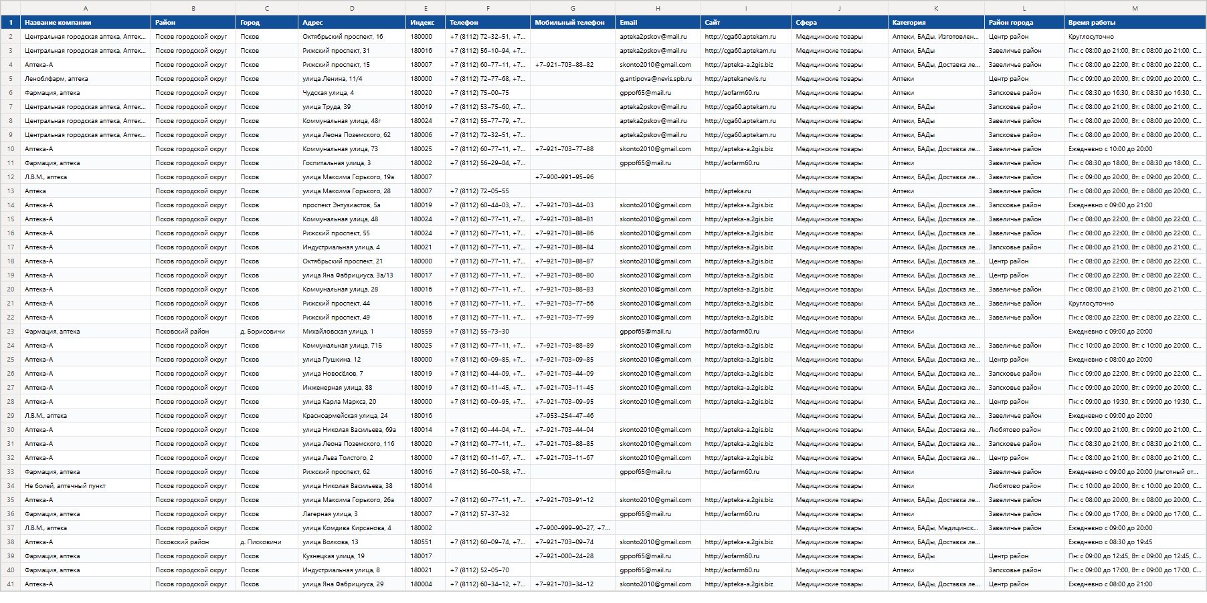The height and width of the screenshot is (603, 1207).
Task: Select the 'Не болей, аптечный пункт' cell
Action: [x=86, y=485]
